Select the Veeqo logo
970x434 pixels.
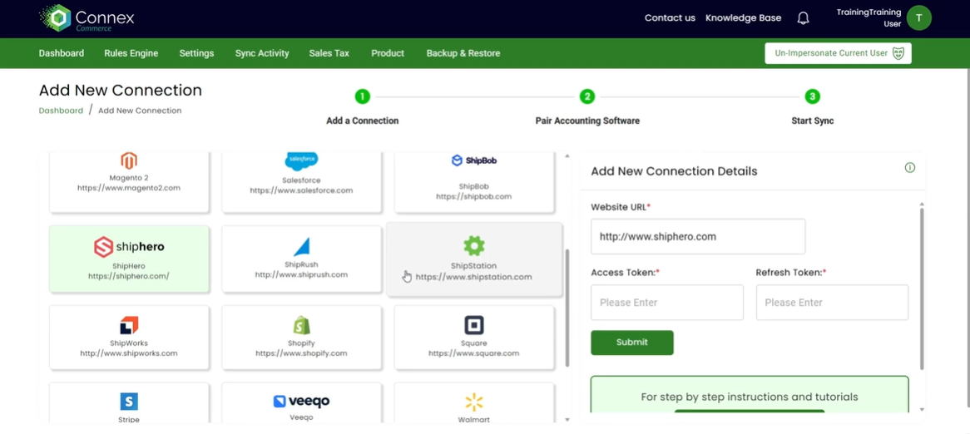pos(301,402)
